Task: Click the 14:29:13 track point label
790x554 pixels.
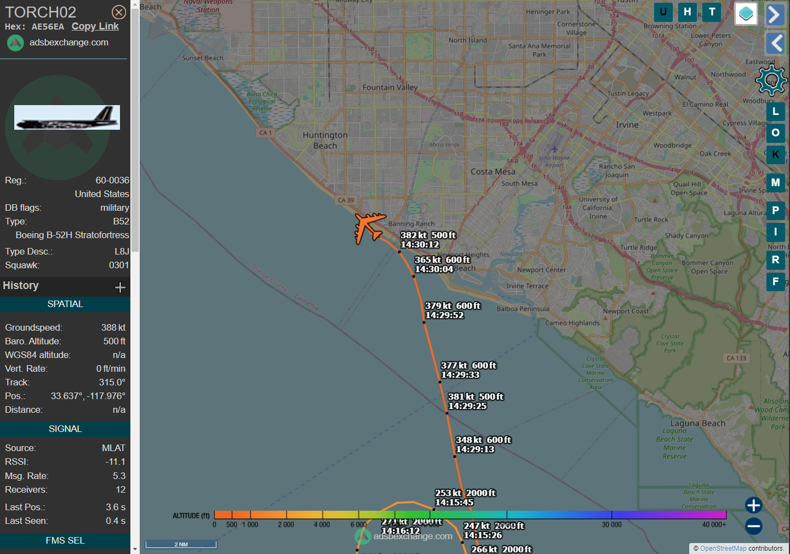Action: [x=483, y=445]
